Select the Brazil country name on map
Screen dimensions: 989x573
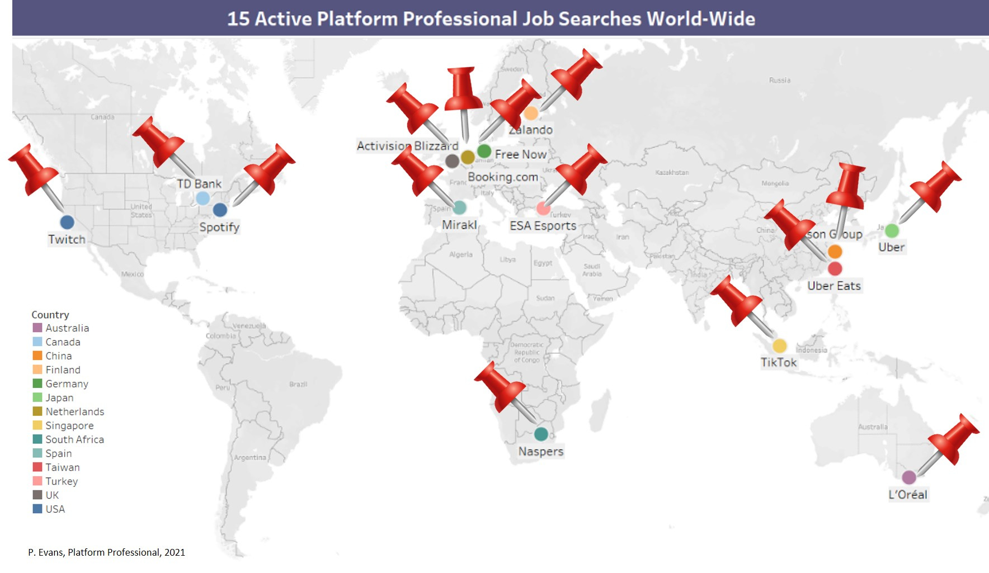click(x=298, y=384)
